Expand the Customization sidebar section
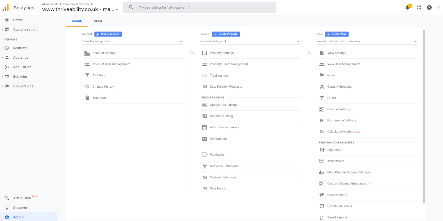Viewport: 443px width, 221px height. (x=2, y=30)
